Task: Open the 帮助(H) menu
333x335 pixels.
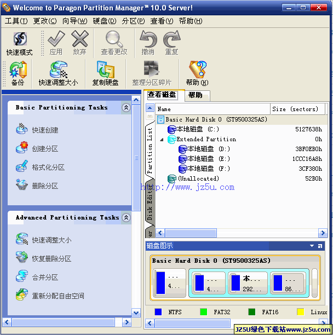Action: 191,21
